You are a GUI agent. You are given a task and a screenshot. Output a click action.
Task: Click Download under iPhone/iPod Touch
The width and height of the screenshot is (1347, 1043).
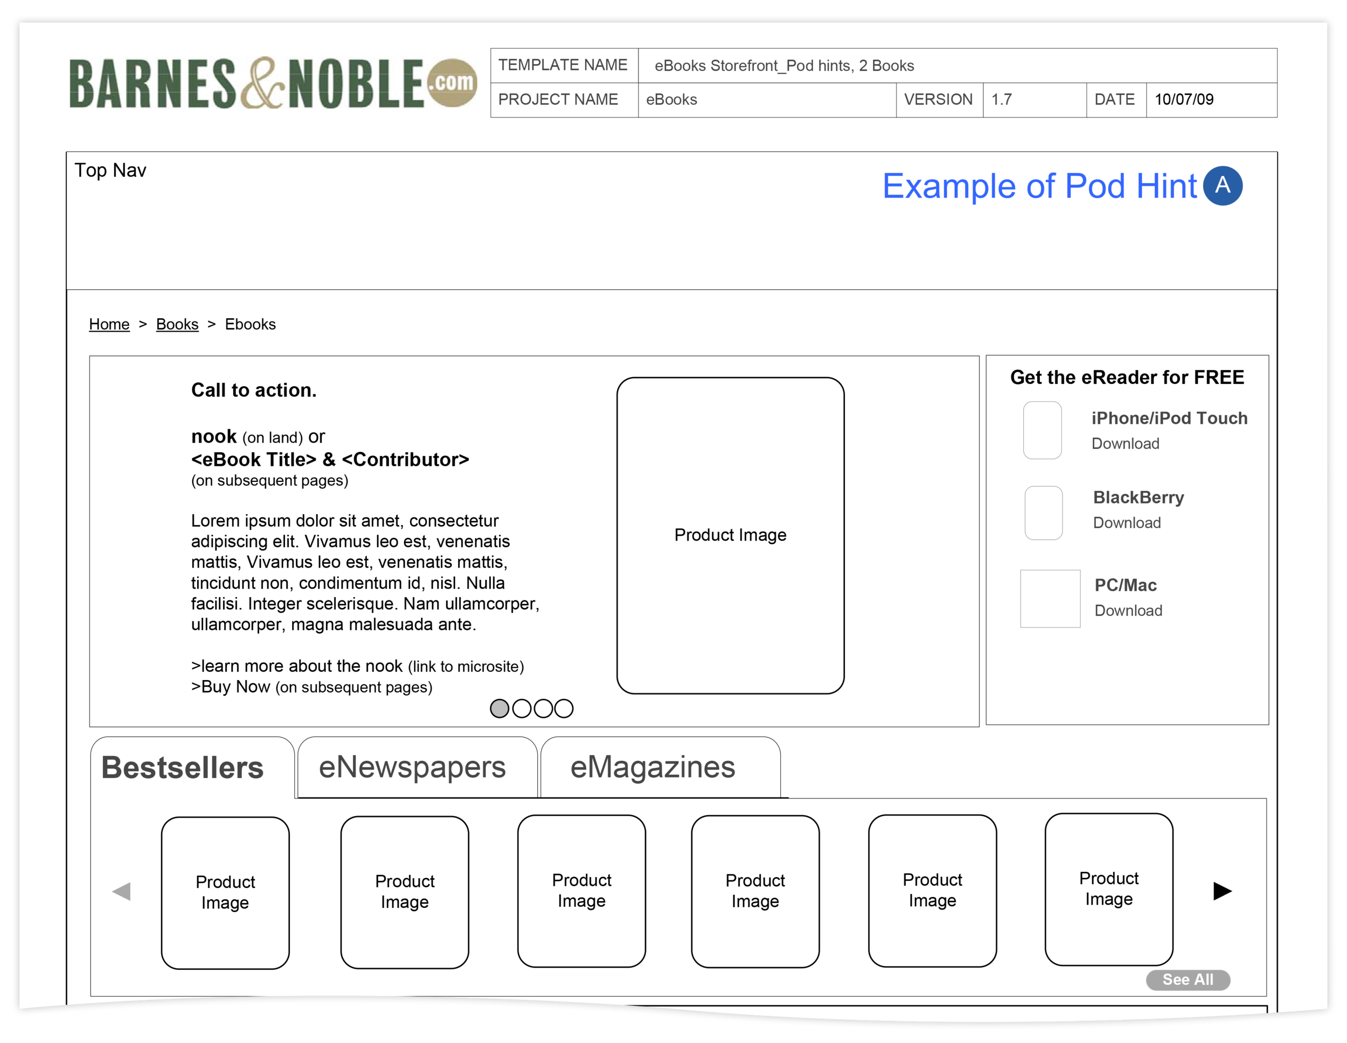click(x=1126, y=443)
